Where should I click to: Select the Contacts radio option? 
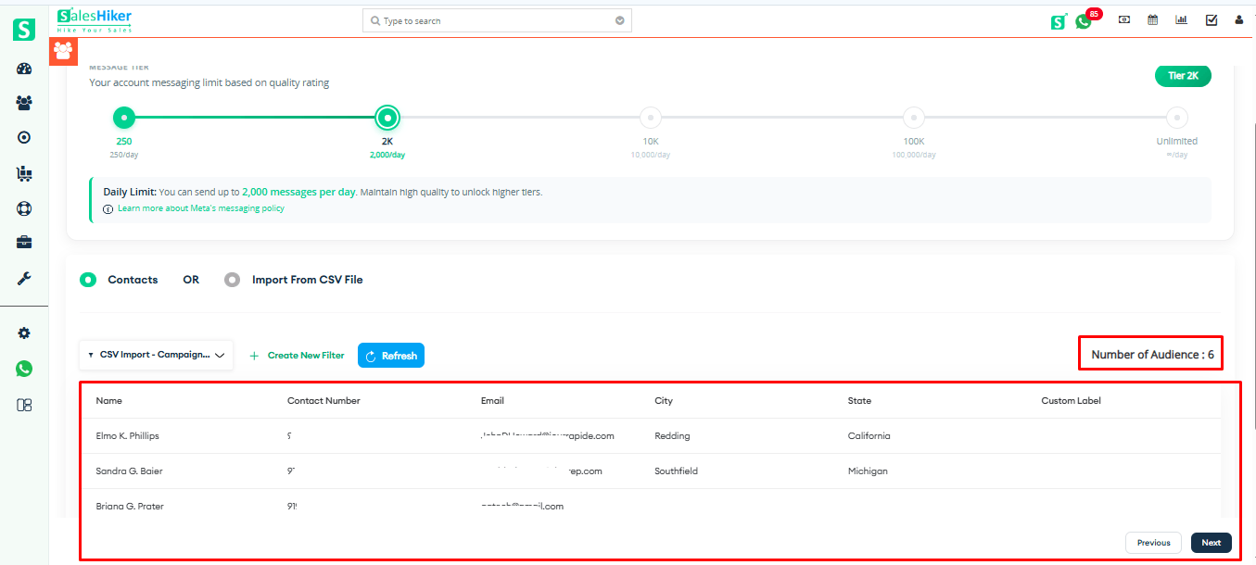(88, 280)
